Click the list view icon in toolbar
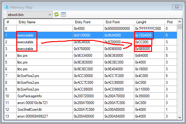The image size is (186, 124). coord(63,14)
